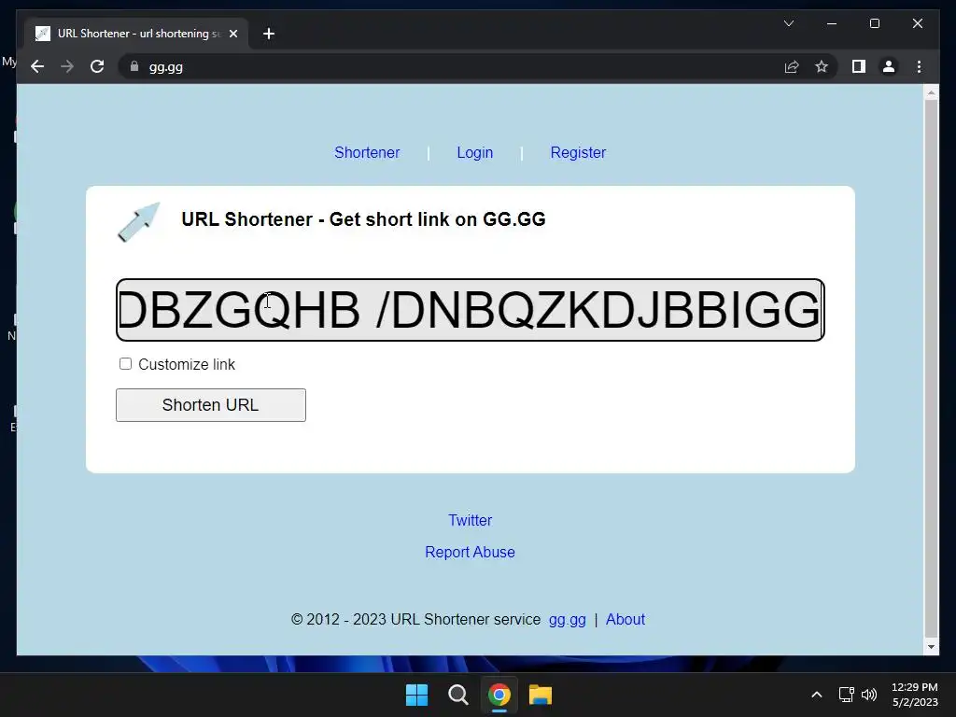Select the URL Shortener browser tab
956x717 pixels.
[x=136, y=34]
